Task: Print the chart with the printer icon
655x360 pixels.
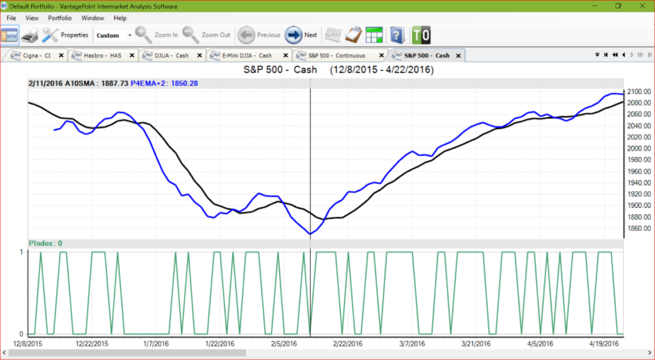Action: pyautogui.click(x=29, y=36)
